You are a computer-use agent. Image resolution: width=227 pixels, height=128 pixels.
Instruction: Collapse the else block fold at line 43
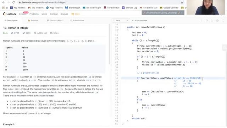tap(119, 102)
